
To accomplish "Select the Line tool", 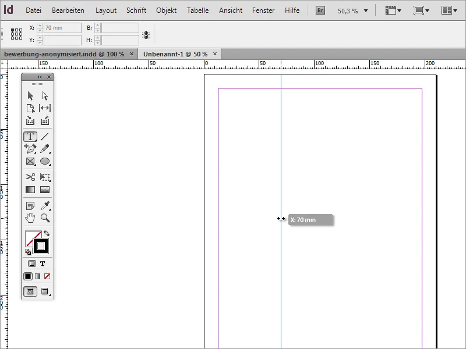I will (x=45, y=137).
